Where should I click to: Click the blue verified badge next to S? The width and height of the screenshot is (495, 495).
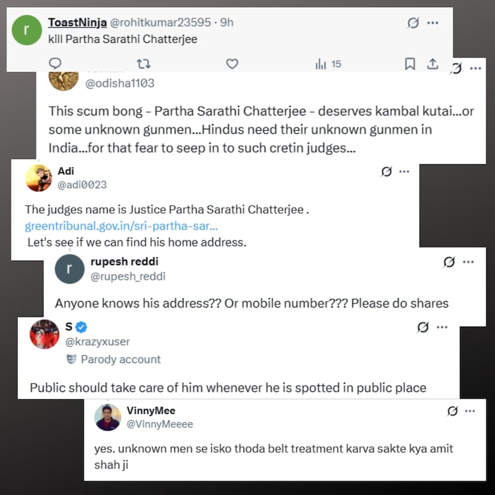(82, 327)
